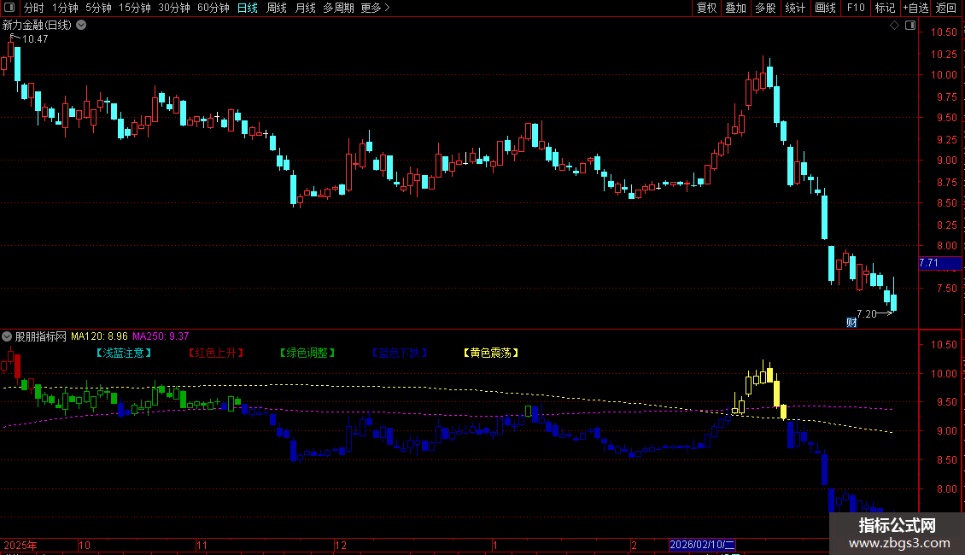
Task: Click the 12 month label on time axis
Action: click(341, 545)
